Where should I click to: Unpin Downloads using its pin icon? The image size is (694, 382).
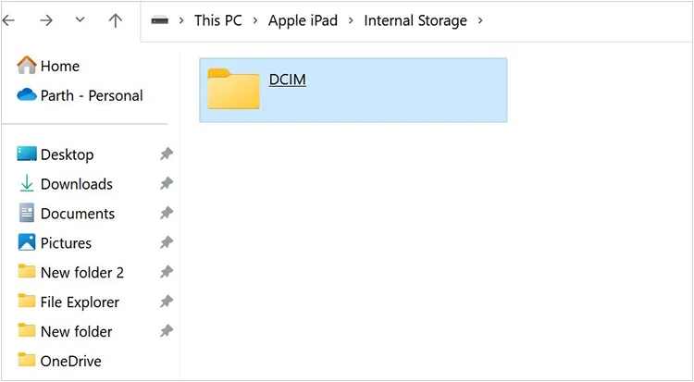click(x=166, y=184)
